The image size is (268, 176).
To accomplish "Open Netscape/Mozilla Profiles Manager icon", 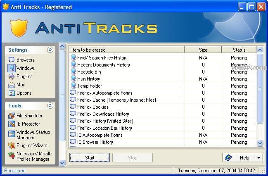I will 12,155.
